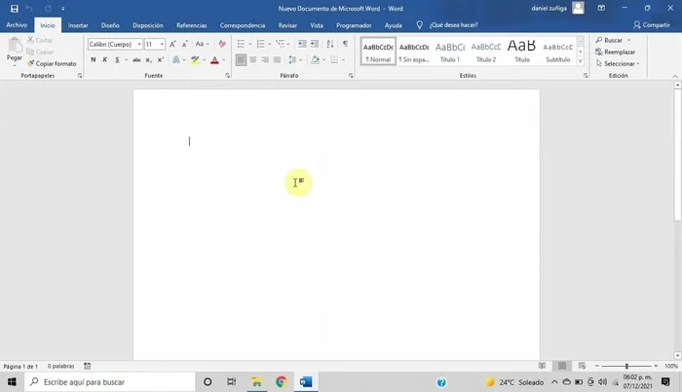
Task: Open the font name Calibri (Cuerpo) dropdown
Action: (x=139, y=45)
